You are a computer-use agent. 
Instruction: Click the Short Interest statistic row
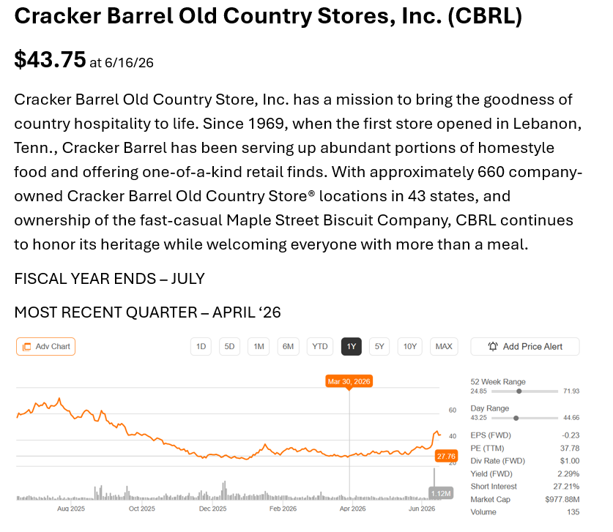[x=525, y=487]
